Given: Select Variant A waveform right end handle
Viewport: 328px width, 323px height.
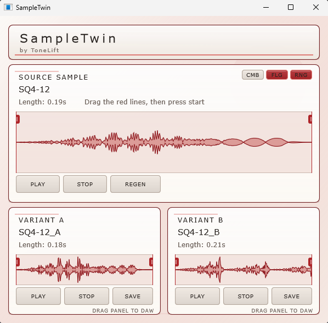Looking at the screenshot, I should (x=151, y=262).
